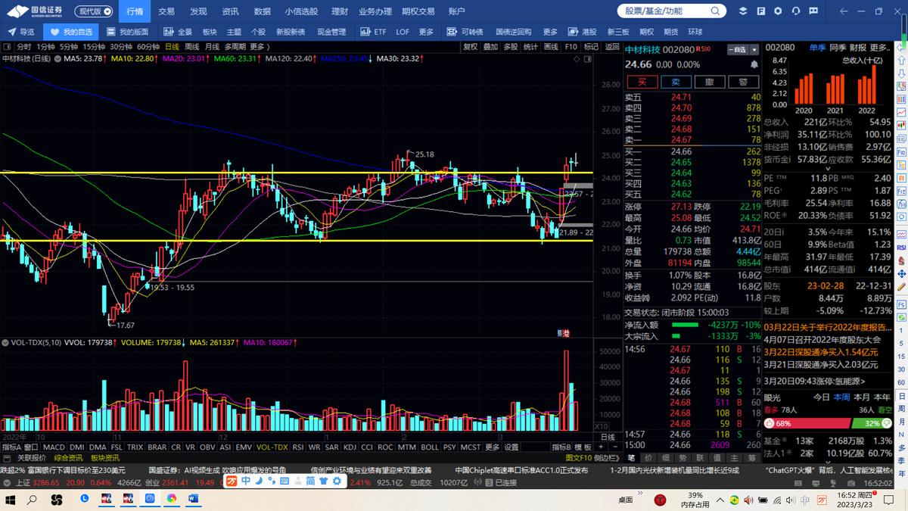Screen dimensions: 908x511
Task: Expand 更多 next to LOF in toolbar
Action: (426, 32)
